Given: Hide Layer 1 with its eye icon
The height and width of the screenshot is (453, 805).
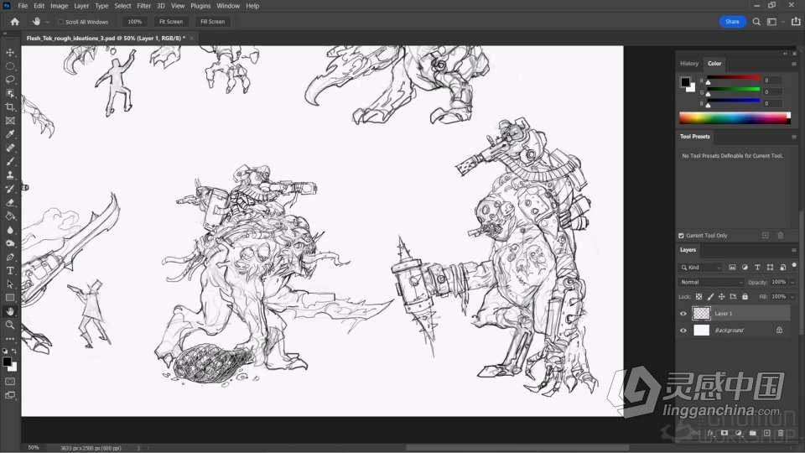Looking at the screenshot, I should tap(683, 313).
